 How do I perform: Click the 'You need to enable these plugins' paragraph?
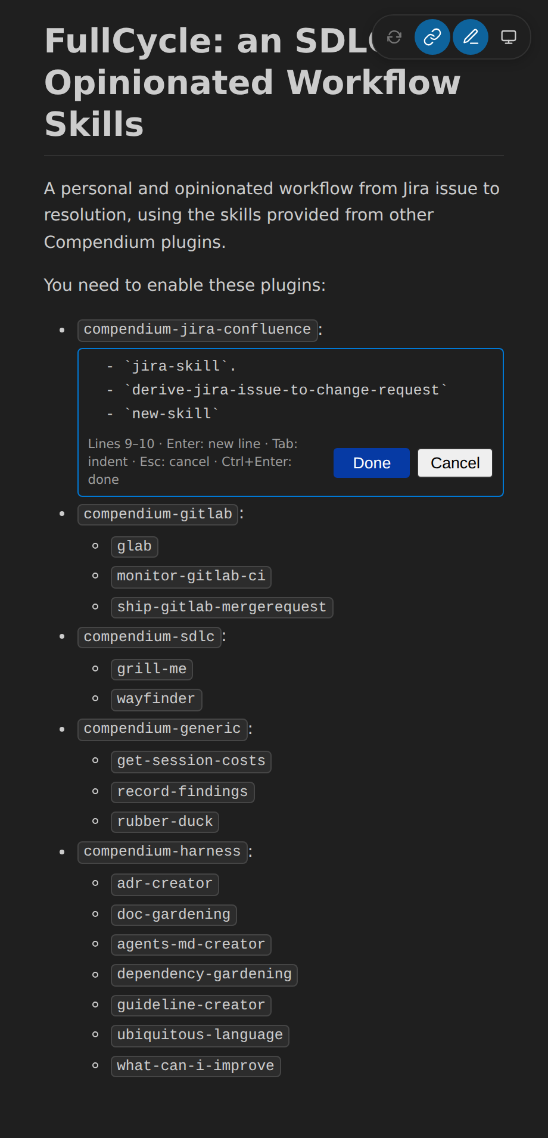(x=185, y=285)
